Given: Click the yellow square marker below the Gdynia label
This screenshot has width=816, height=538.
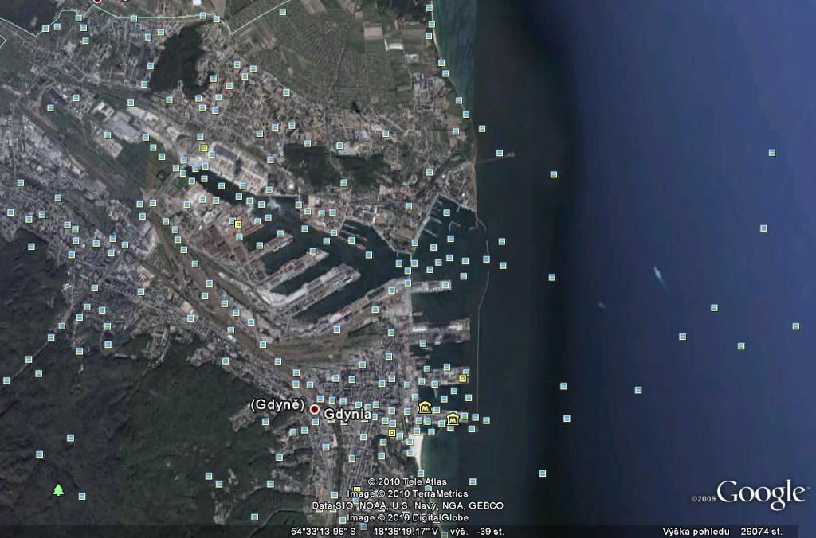Looking at the screenshot, I should (x=392, y=432).
